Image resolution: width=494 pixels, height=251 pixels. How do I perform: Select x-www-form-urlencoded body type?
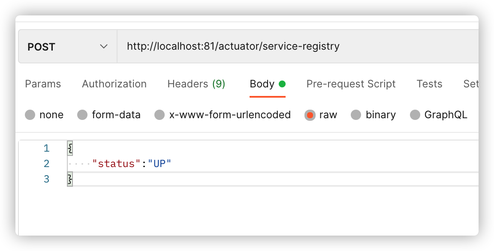pyautogui.click(x=160, y=115)
